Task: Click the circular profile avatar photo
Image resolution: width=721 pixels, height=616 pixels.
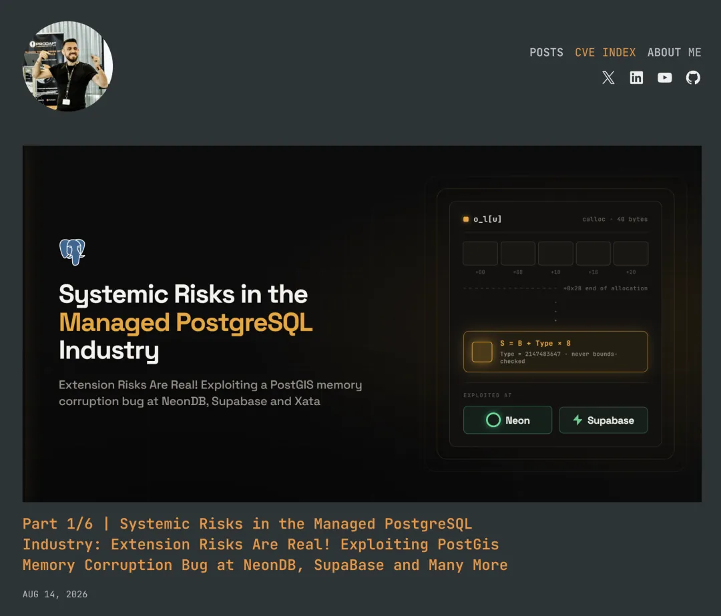Action: [67, 66]
